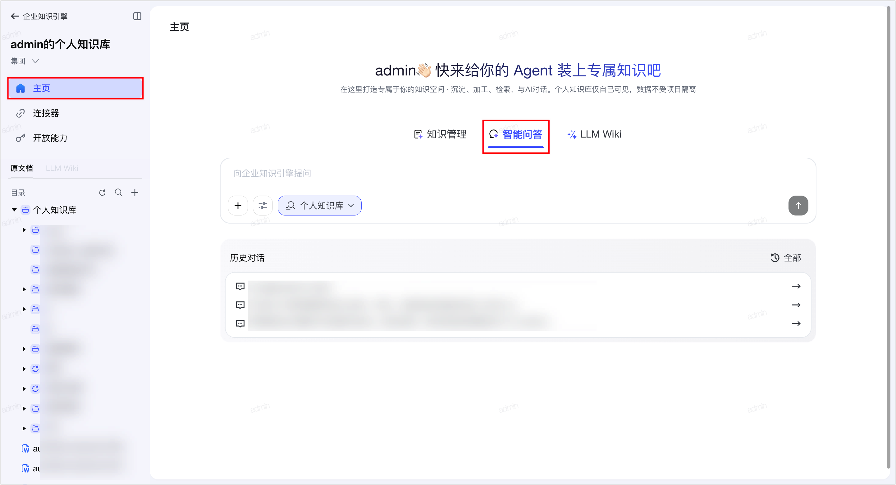Image resolution: width=896 pixels, height=485 pixels.
Task: Open the 开放能力 sidebar item
Action: 75,138
